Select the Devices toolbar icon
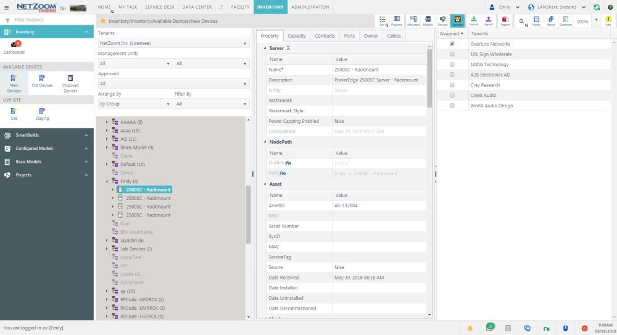 pos(442,21)
